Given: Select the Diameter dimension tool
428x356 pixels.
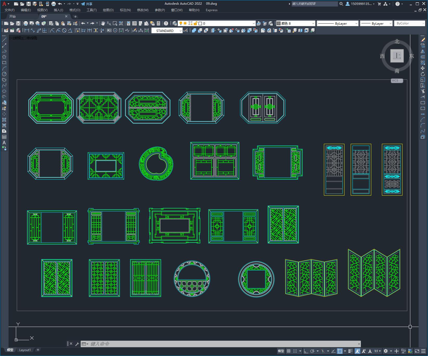Looking at the screenshot, I should tap(64, 30).
